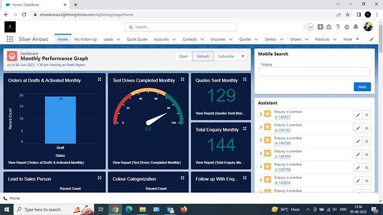The image size is (383, 215).
Task: Edit the overdue enquiry A-149748
Action: tap(358, 168)
